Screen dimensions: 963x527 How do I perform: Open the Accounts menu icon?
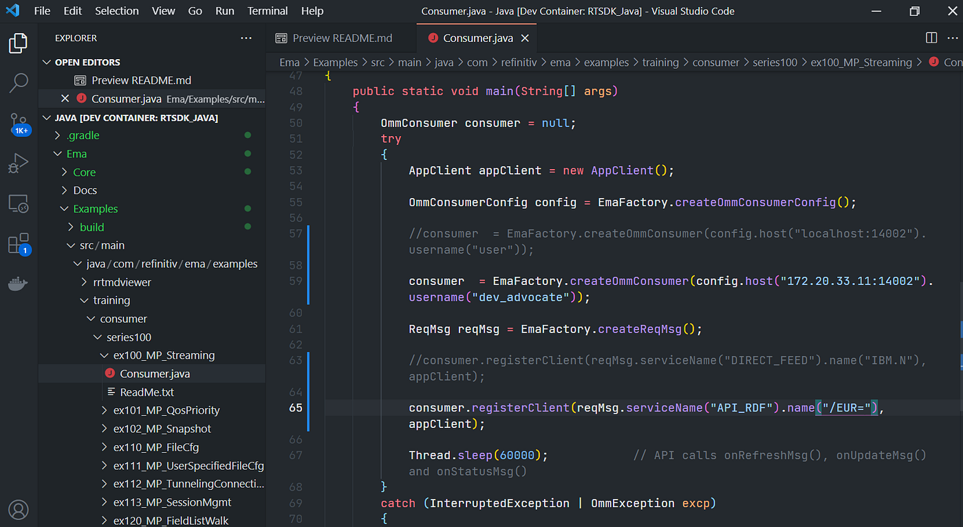18,510
